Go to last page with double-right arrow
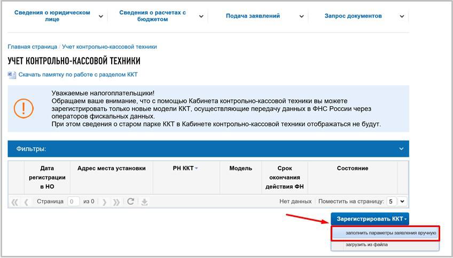Screen dimensions: 453x258 [116, 202]
